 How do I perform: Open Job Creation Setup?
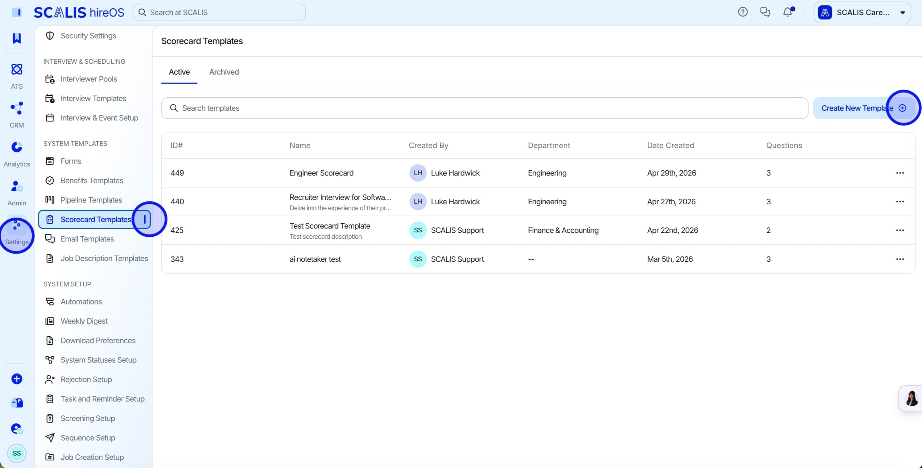(x=92, y=457)
